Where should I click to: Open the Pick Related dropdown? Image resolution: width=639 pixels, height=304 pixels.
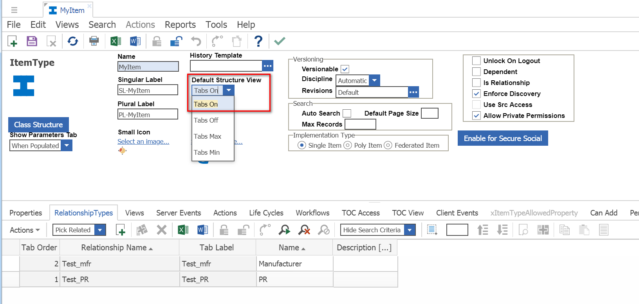100,230
